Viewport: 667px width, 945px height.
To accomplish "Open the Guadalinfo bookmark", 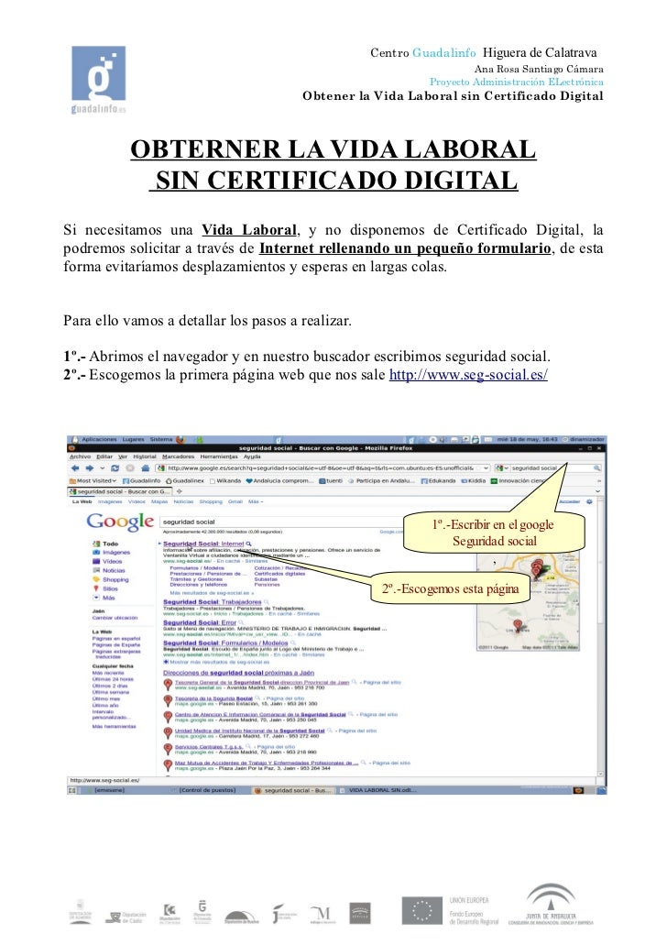I will (x=142, y=481).
